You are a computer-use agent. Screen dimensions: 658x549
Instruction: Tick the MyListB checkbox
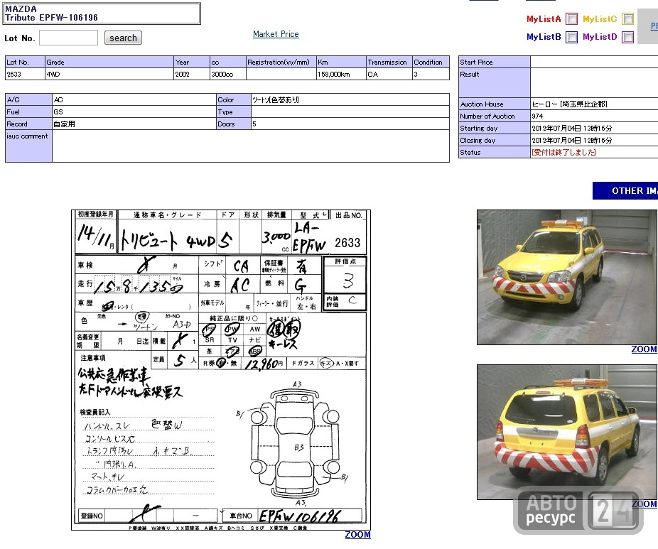pyautogui.click(x=571, y=37)
